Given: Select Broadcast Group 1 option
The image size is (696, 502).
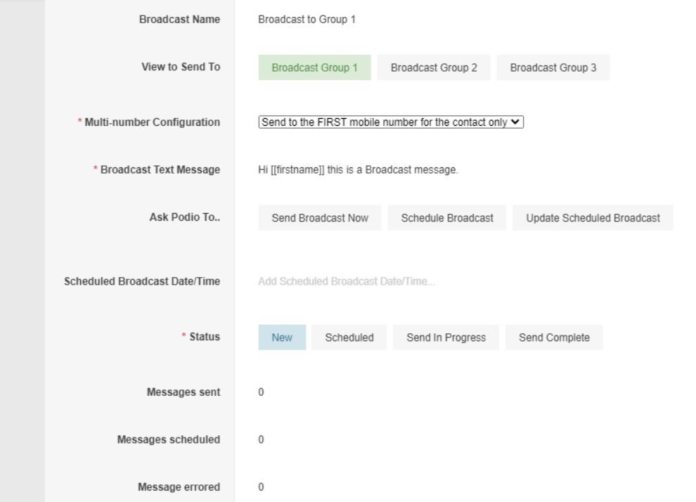Looking at the screenshot, I should pos(314,67).
